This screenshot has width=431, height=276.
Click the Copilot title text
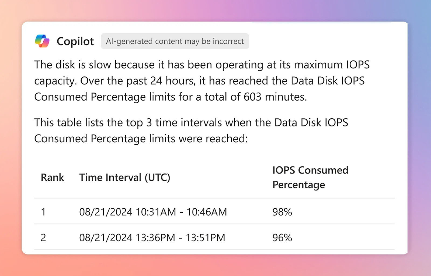coord(75,41)
